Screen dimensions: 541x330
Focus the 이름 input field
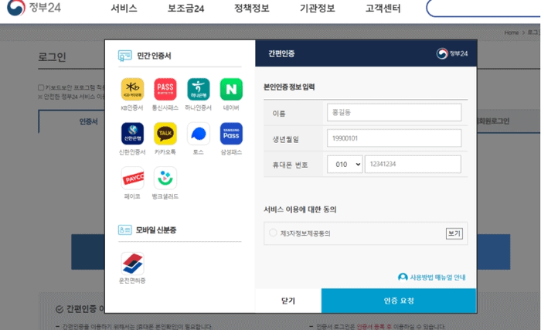pos(394,112)
